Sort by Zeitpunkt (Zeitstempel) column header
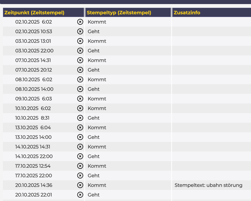251x201 pixels. coord(34,13)
